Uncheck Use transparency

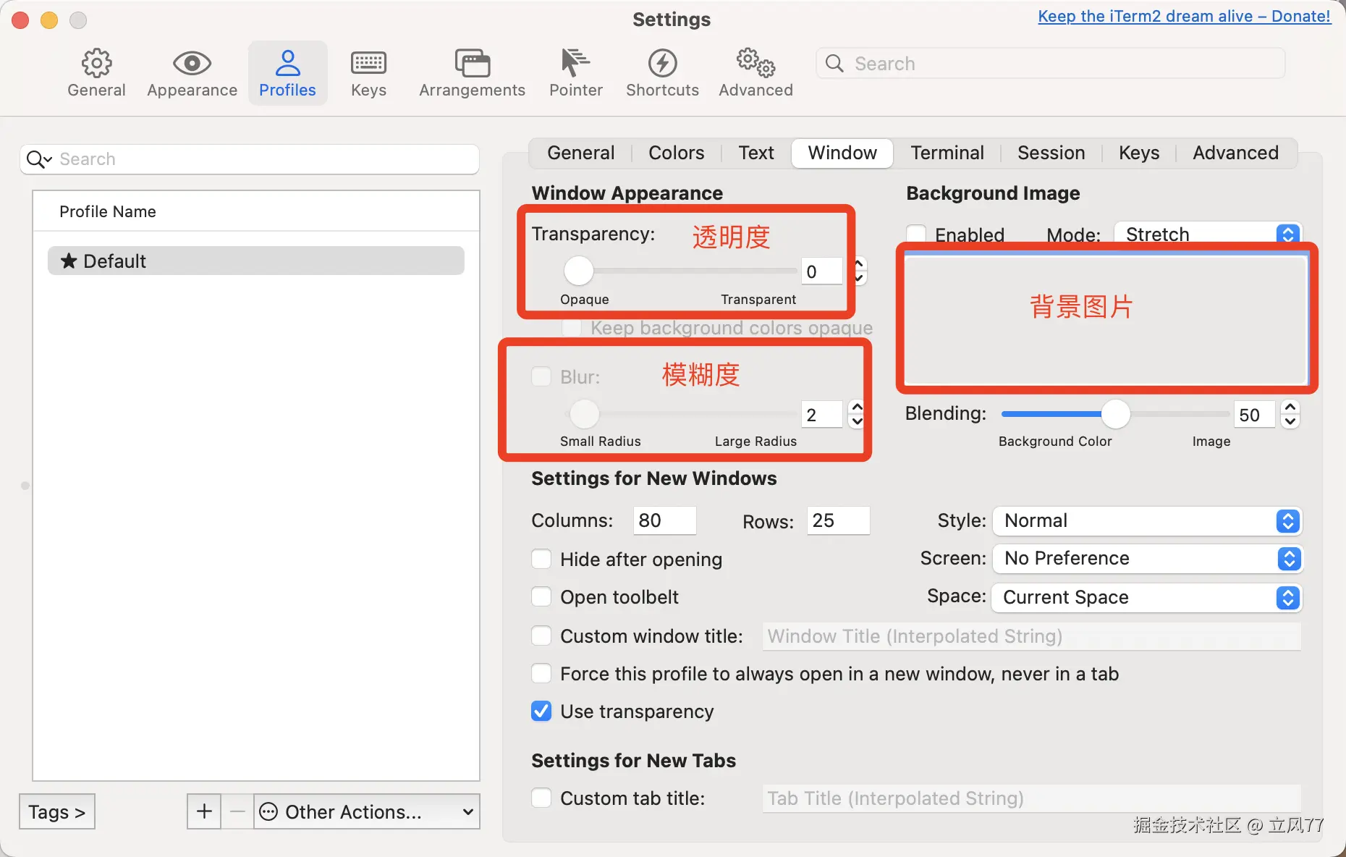coord(541,711)
